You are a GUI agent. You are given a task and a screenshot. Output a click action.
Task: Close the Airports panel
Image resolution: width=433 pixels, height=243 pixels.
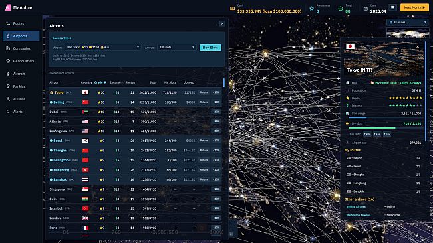click(x=222, y=23)
